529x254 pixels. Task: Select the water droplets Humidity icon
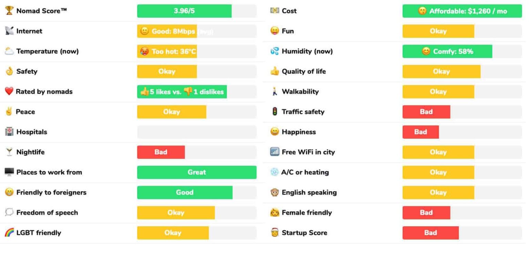[274, 51]
